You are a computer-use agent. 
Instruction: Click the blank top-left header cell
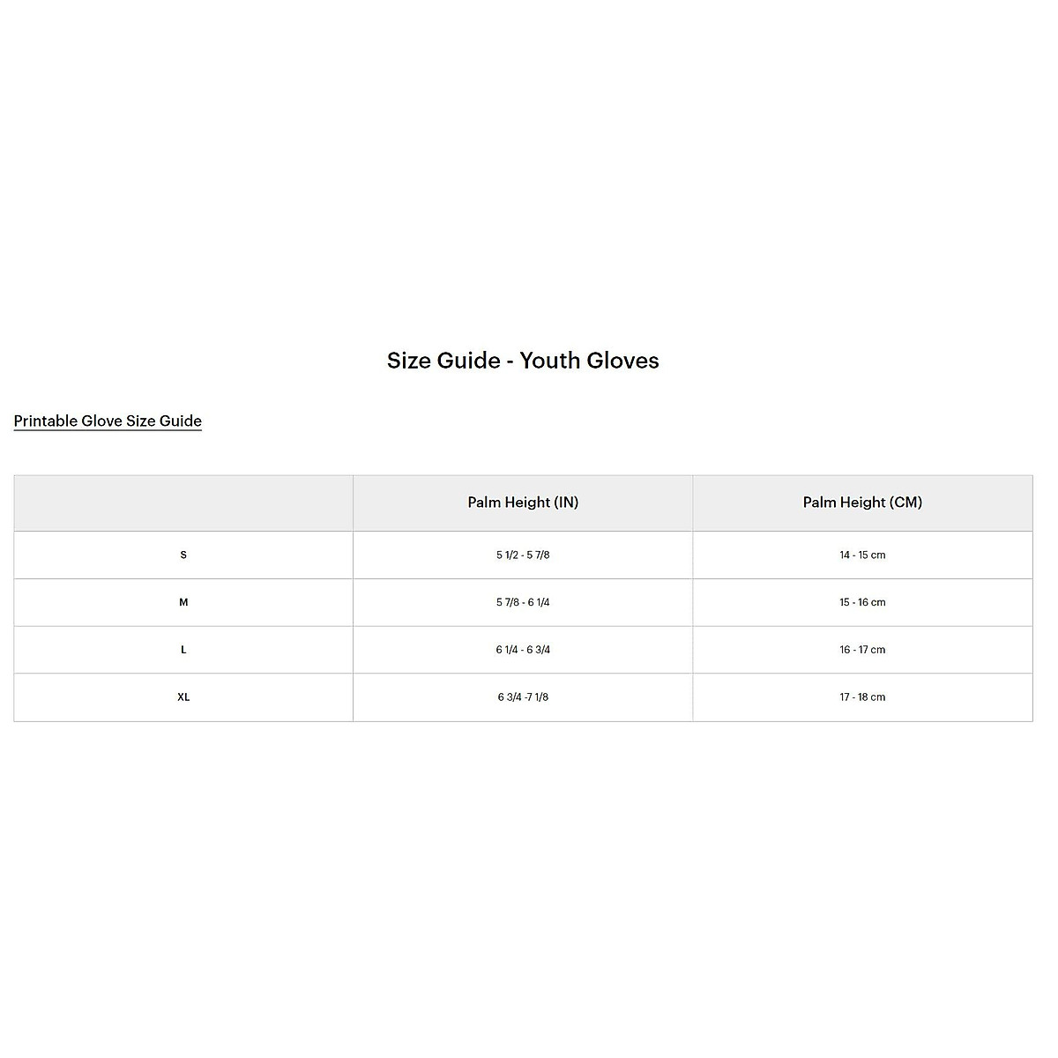coord(183,503)
